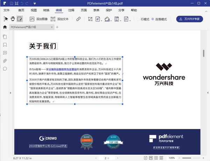Open a new tab with plus icon
Viewport: 210px width, 161px height.
pyautogui.click(x=57, y=27)
